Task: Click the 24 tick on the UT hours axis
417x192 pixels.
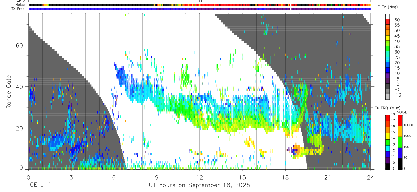Action: point(371,177)
